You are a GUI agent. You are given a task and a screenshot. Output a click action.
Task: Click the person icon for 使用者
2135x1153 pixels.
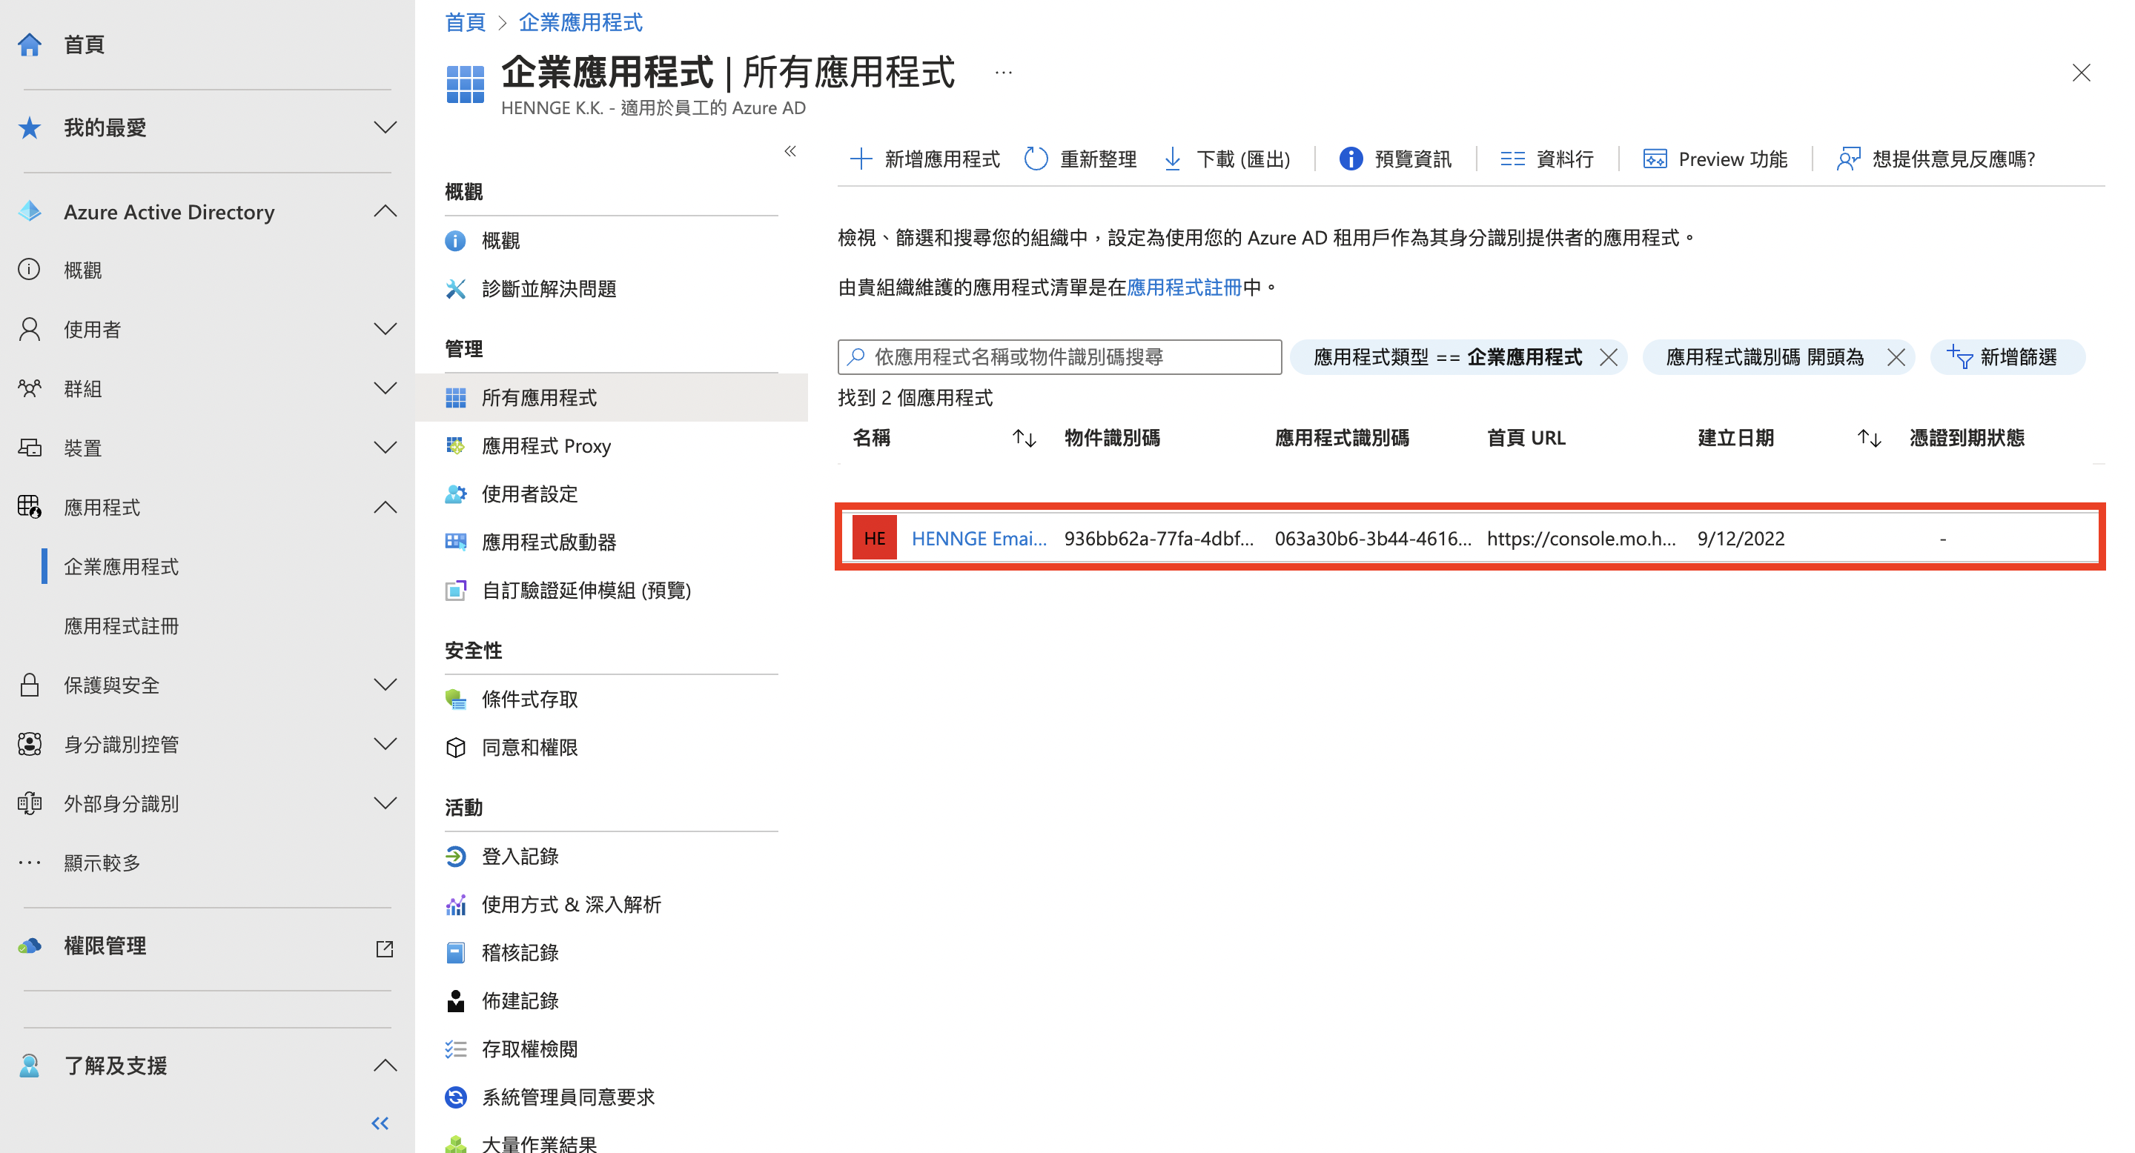(x=29, y=329)
